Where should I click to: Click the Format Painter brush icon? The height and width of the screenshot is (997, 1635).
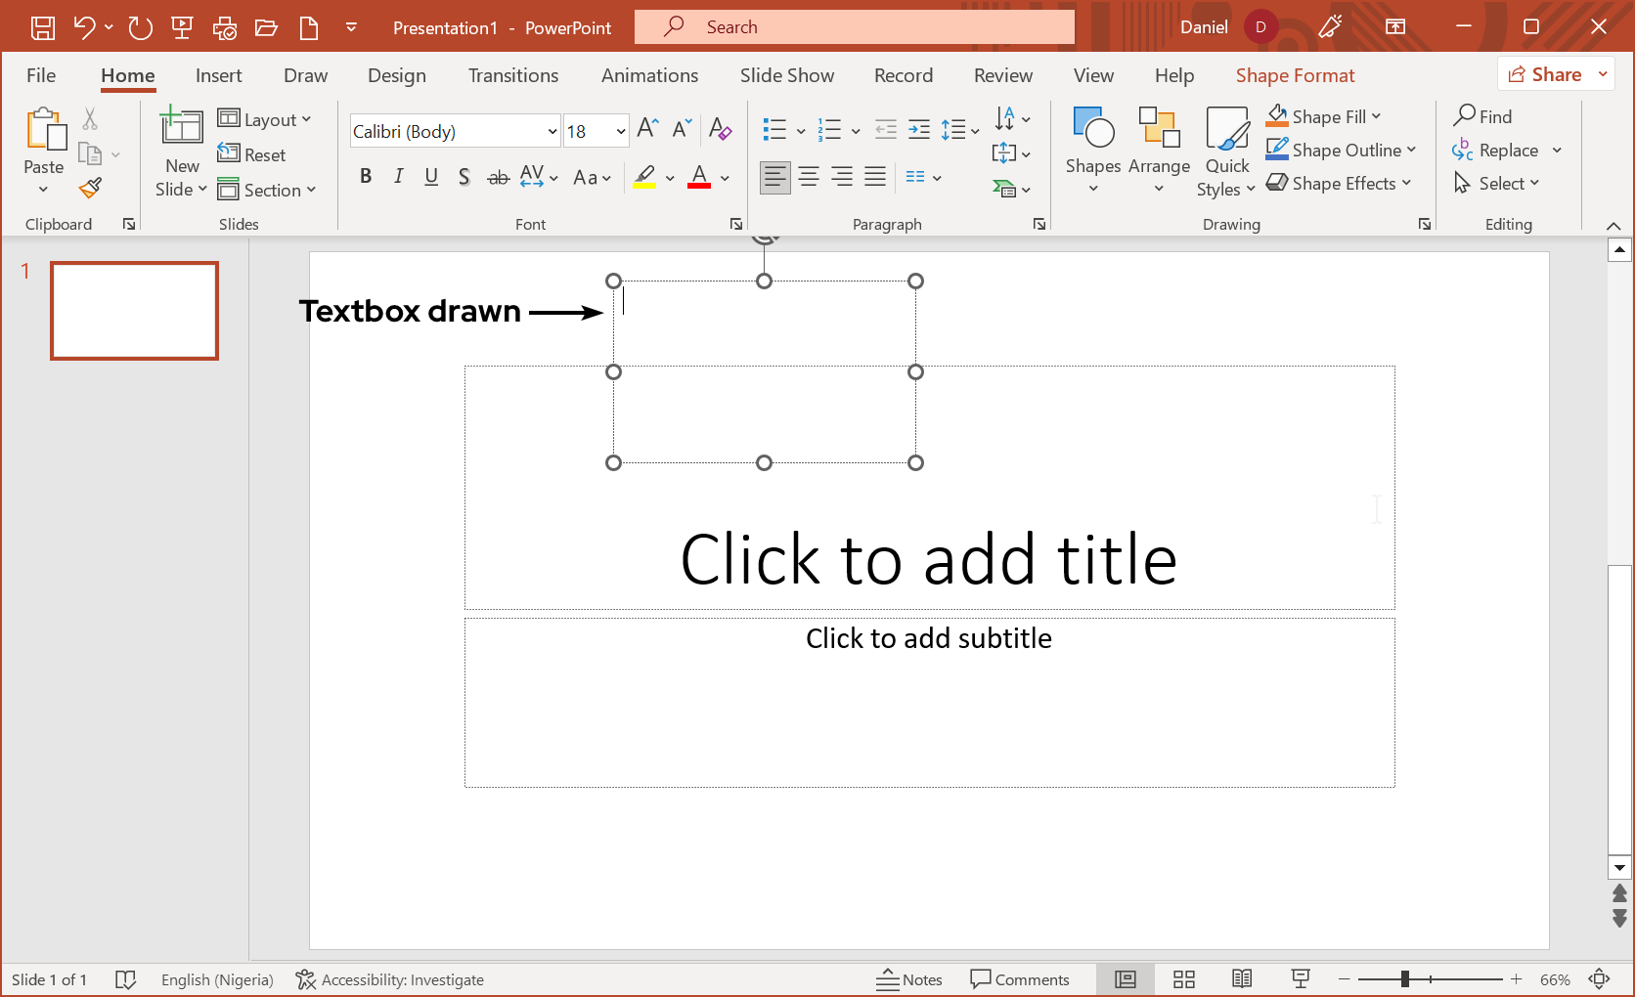tap(91, 188)
